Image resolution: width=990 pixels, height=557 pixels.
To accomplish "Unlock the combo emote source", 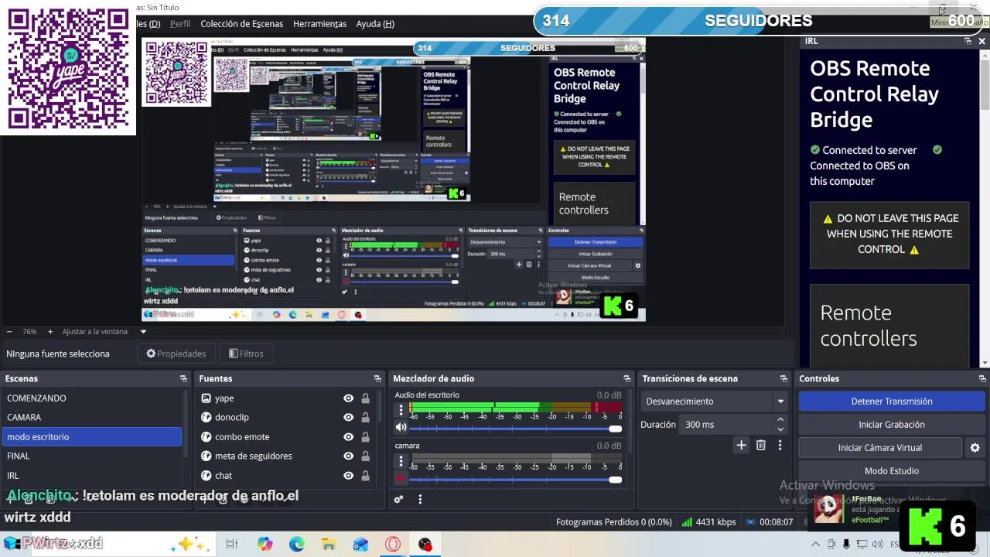I will coord(365,437).
